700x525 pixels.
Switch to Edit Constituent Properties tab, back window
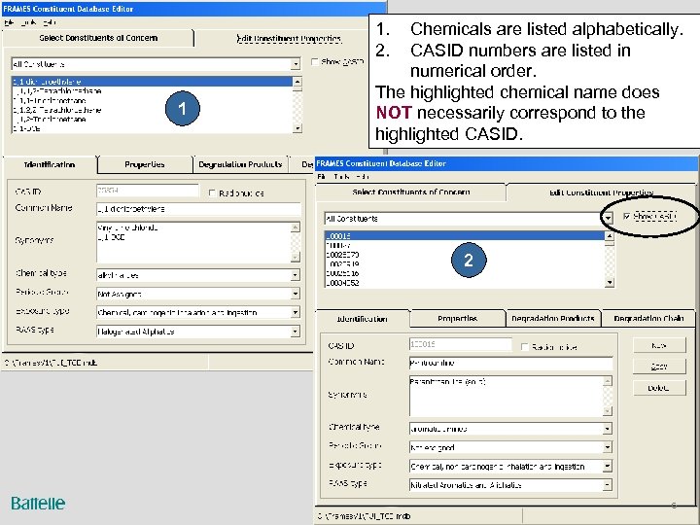(289, 38)
